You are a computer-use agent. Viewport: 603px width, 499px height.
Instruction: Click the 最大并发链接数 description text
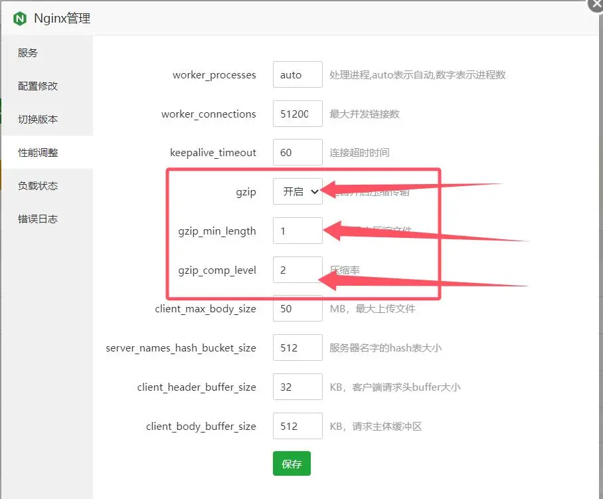365,114
